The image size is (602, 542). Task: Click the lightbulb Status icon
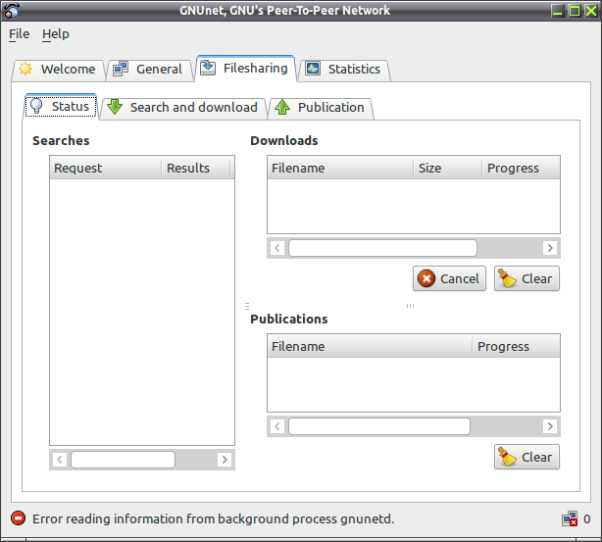[x=36, y=106]
